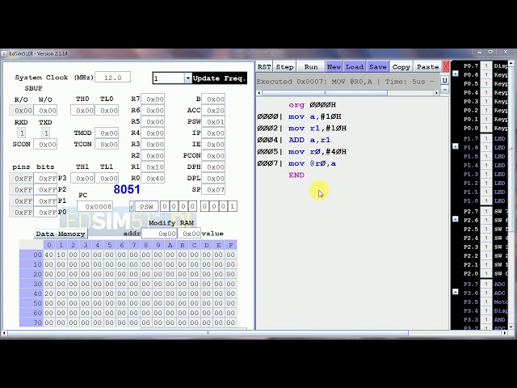Click the Step button
Screen dimensions: 517x388
(x=284, y=66)
